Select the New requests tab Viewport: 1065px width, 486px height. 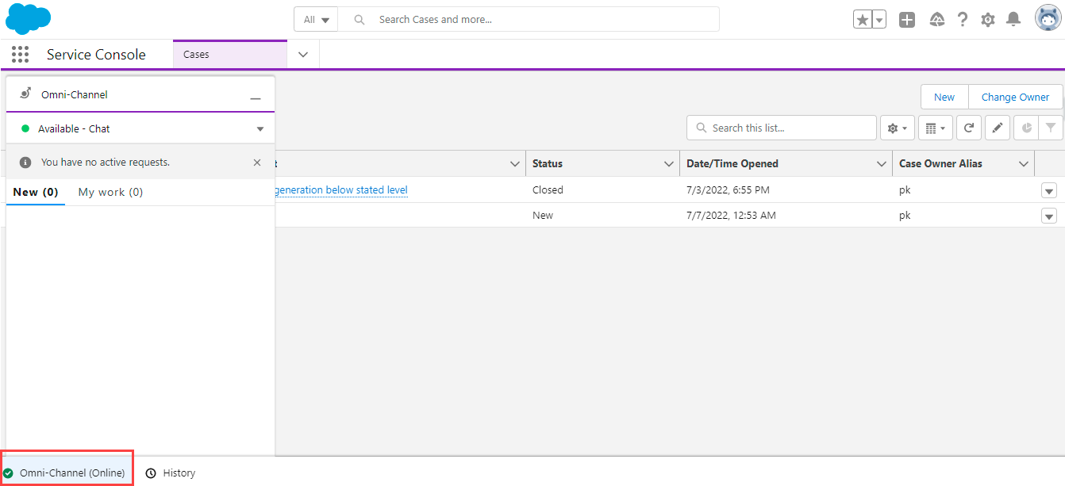36,192
